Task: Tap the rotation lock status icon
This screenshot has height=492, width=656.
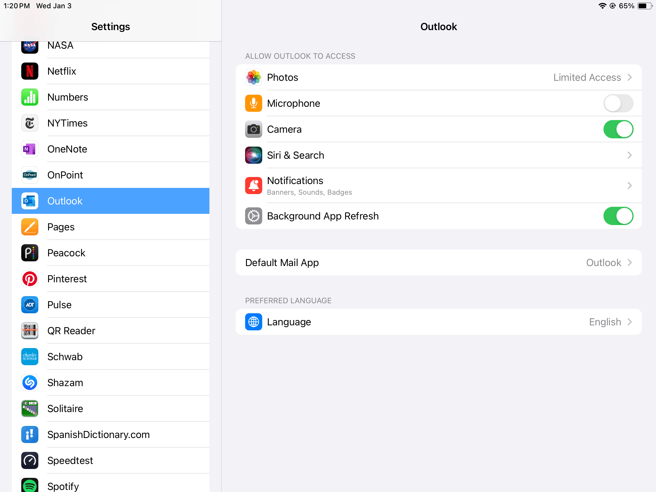Action: [x=612, y=6]
